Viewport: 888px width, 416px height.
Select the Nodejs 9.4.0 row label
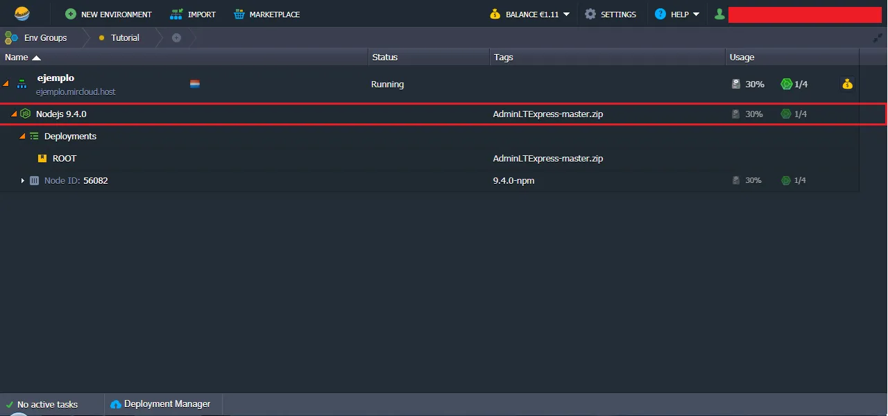point(61,114)
